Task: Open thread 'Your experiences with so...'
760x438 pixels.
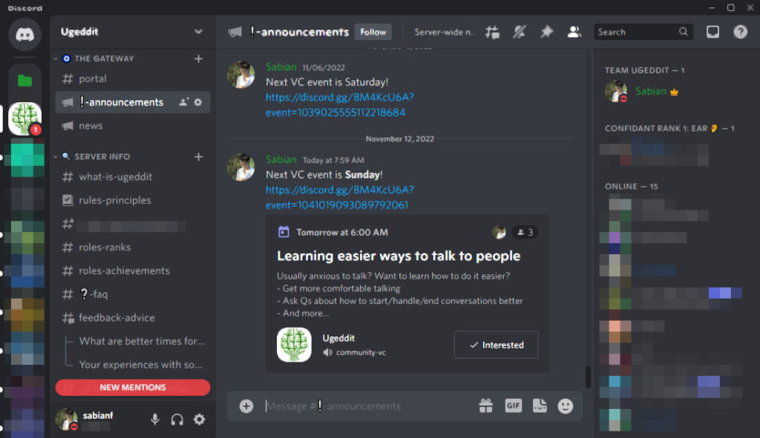Action: click(x=140, y=365)
